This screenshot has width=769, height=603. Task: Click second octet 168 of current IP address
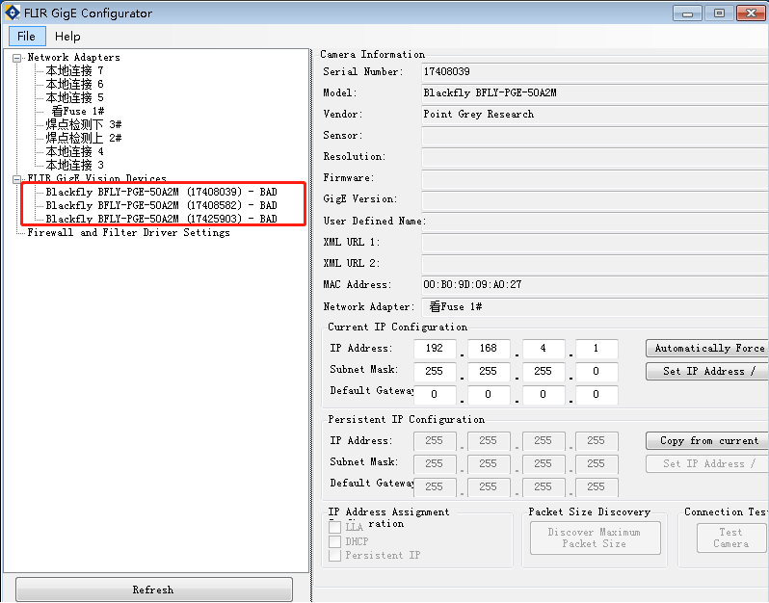489,349
